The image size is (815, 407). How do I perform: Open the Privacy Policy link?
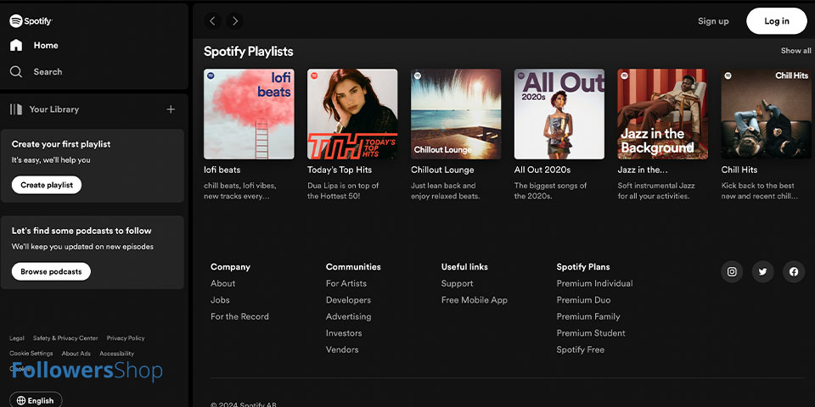[126, 338]
